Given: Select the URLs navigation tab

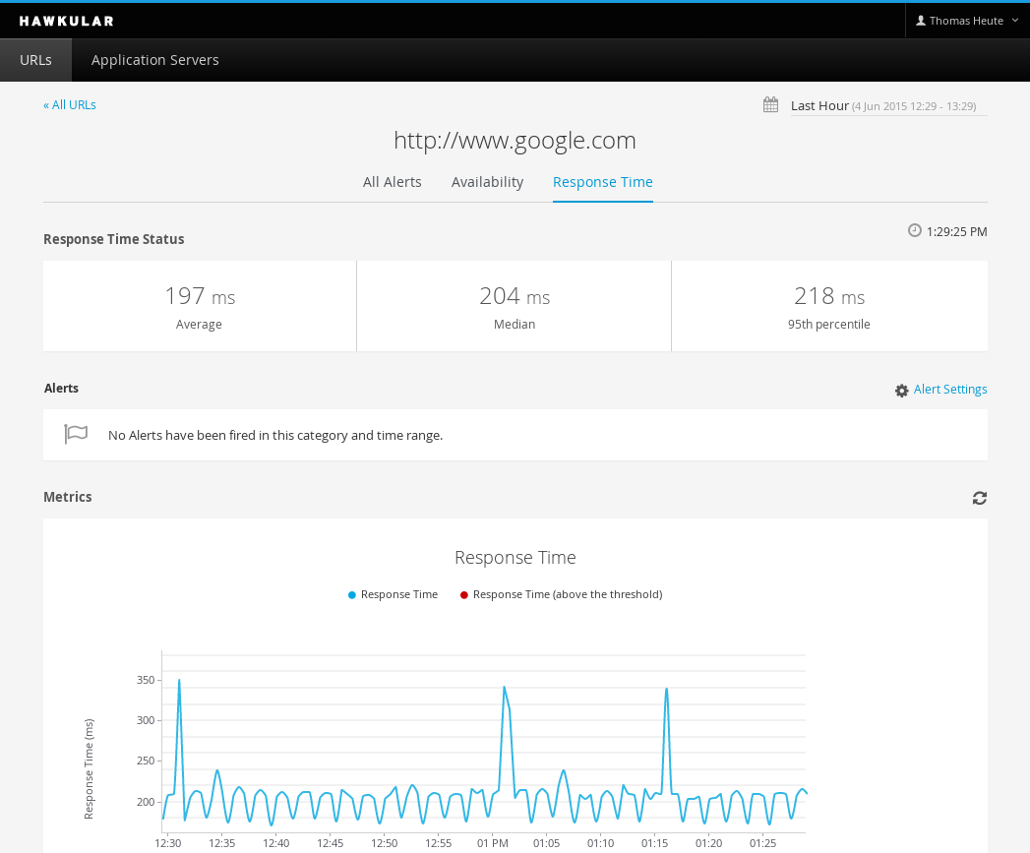Looking at the screenshot, I should pyautogui.click(x=35, y=60).
